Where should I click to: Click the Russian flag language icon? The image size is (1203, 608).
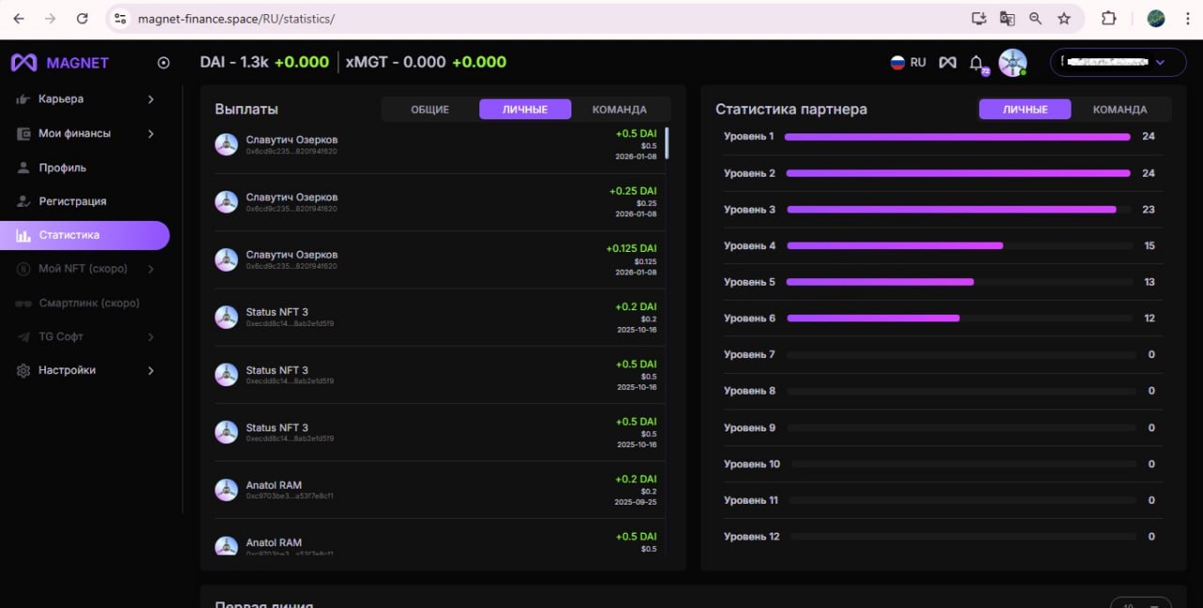898,63
